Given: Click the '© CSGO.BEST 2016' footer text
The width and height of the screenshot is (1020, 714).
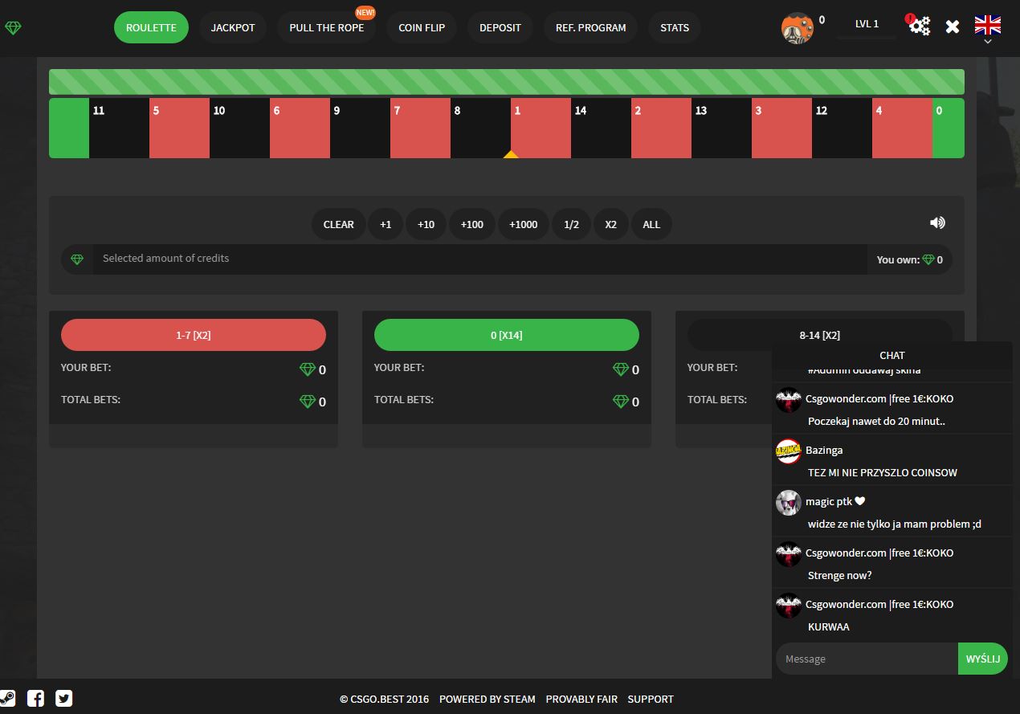Looking at the screenshot, I should (x=384, y=699).
